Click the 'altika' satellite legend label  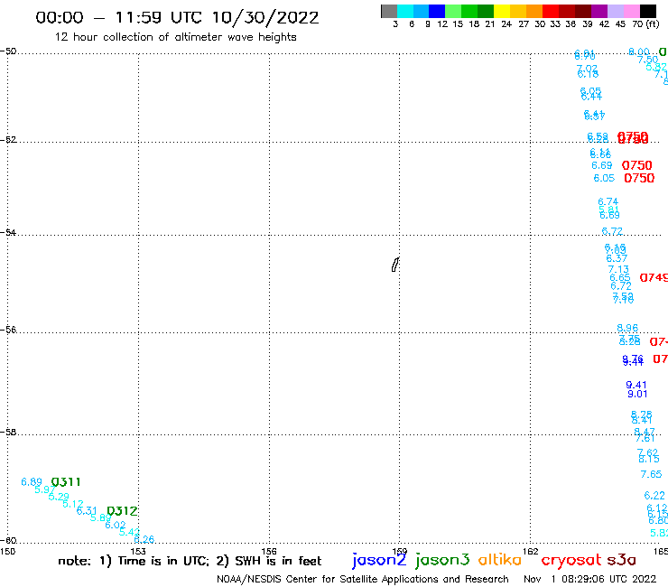point(500,559)
